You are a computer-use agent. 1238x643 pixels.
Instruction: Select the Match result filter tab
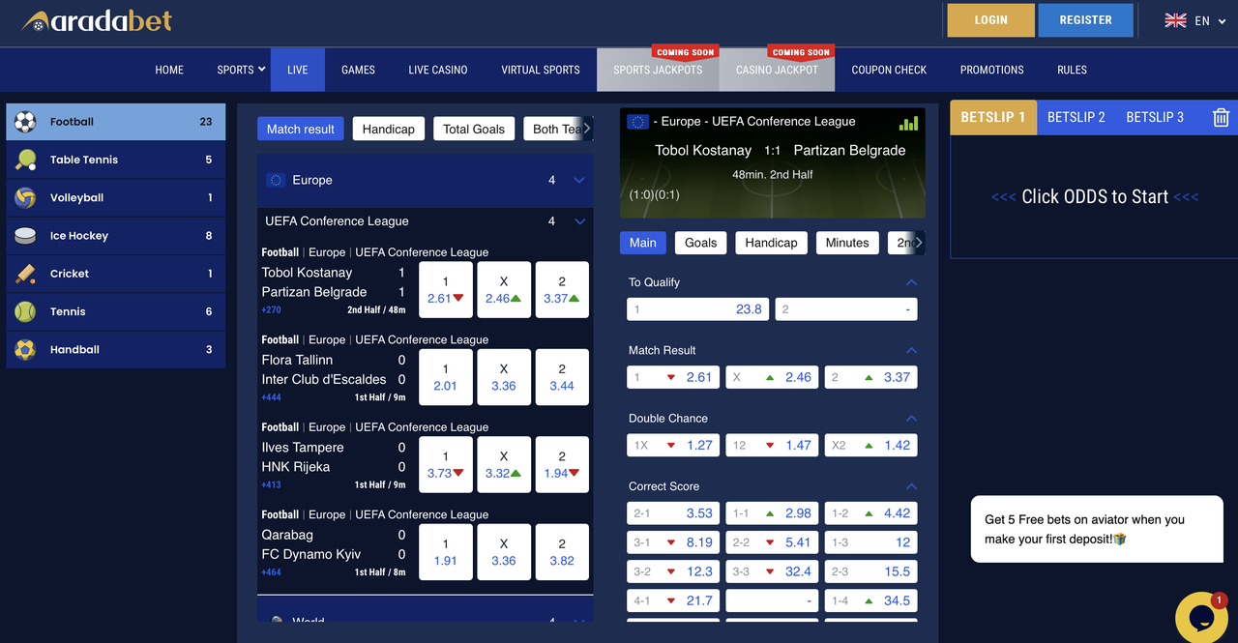pyautogui.click(x=301, y=129)
